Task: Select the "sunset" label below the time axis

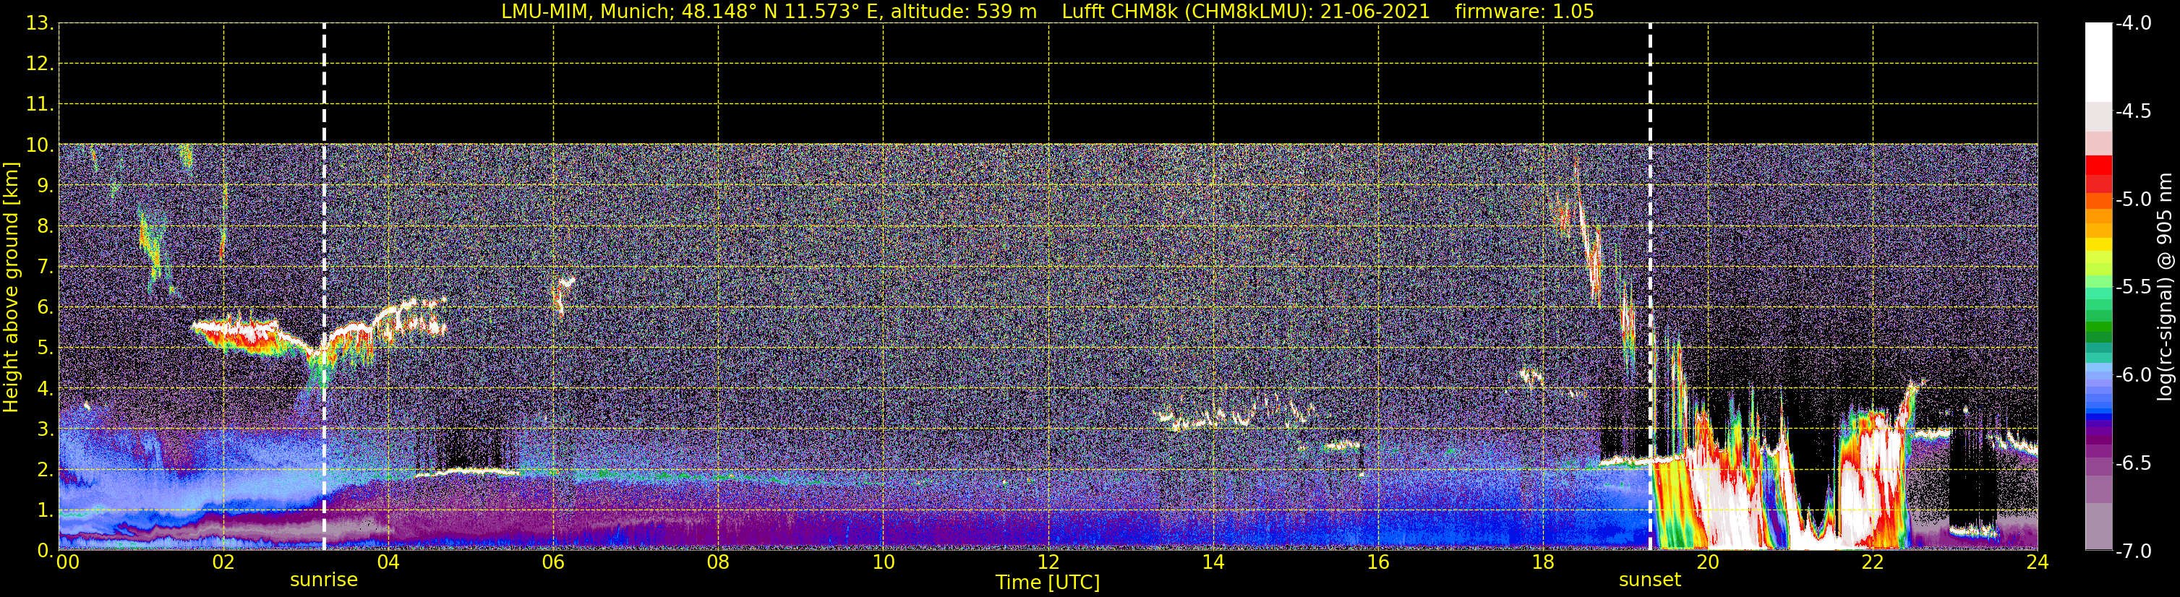Action: [x=1650, y=580]
